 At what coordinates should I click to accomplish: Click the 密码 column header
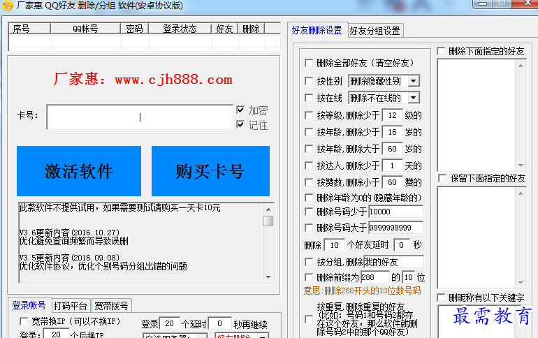(x=134, y=29)
